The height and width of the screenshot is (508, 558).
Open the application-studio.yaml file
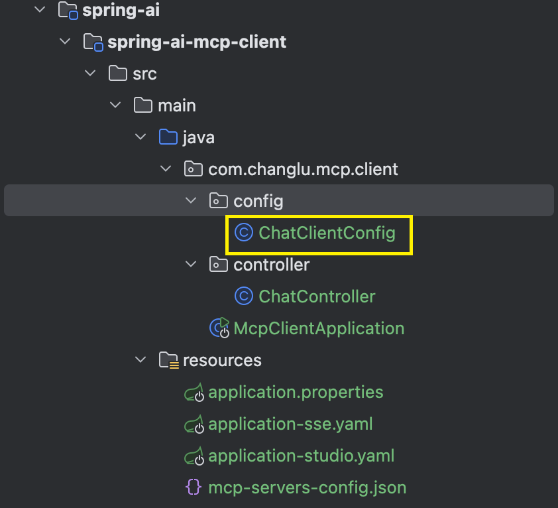click(301, 456)
